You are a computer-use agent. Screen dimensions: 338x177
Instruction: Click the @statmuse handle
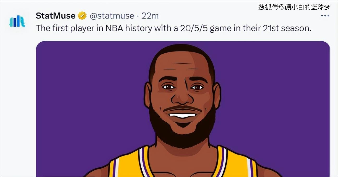112,16
